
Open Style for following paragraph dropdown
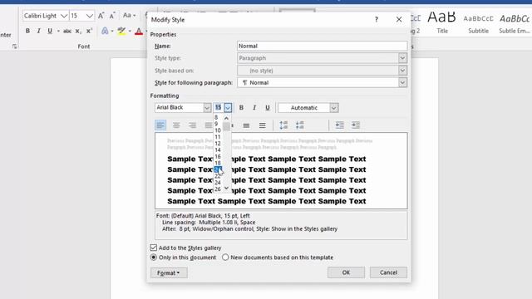pyautogui.click(x=402, y=82)
